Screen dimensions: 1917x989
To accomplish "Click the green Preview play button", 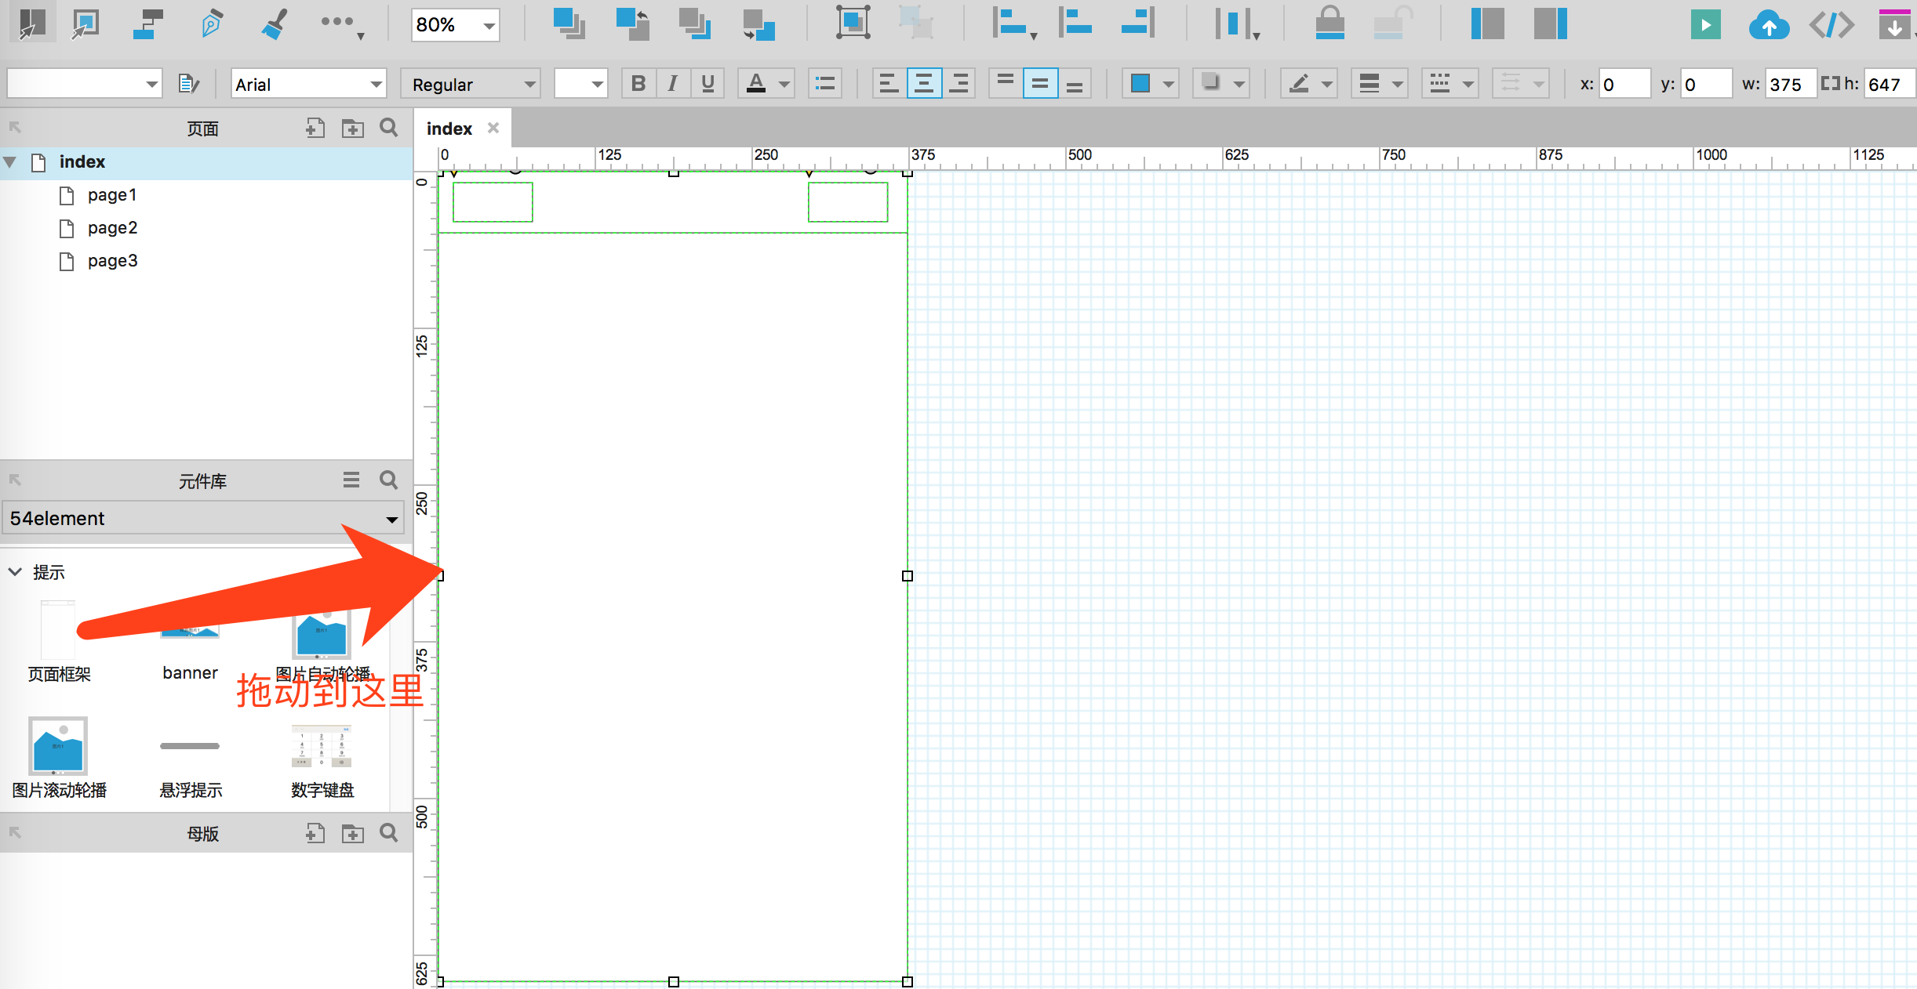I will [x=1705, y=25].
